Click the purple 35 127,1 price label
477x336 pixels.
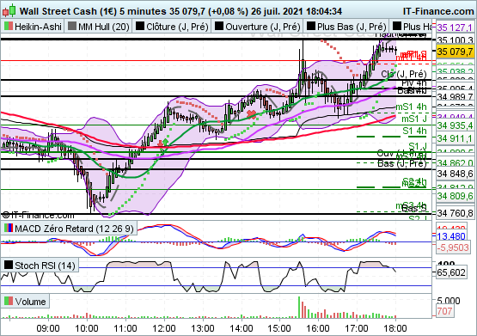tap(455, 27)
